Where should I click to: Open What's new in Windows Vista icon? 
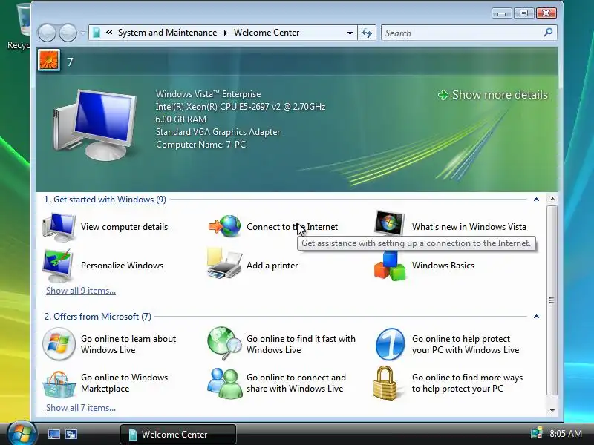[x=389, y=223]
